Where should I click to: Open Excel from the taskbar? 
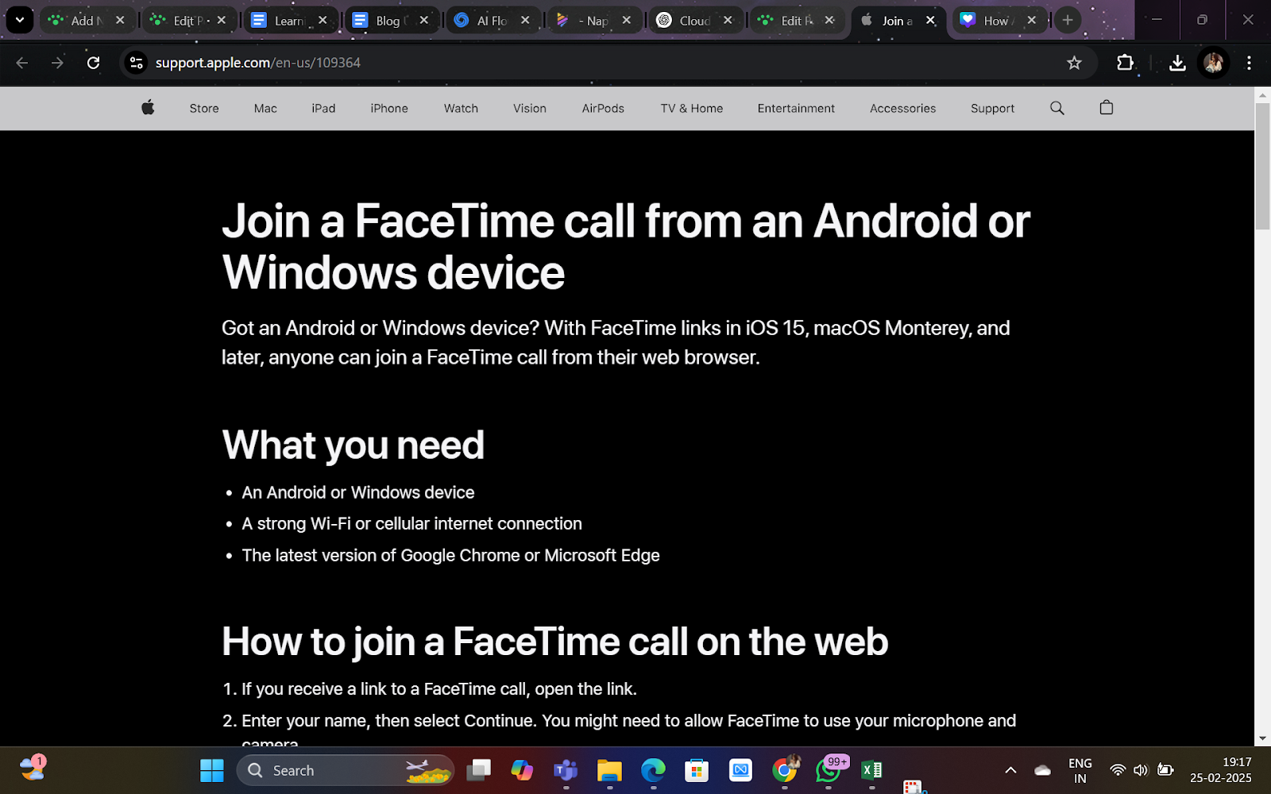(x=871, y=770)
